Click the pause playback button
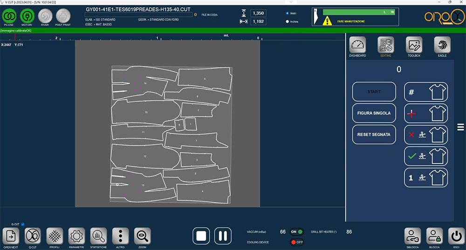This screenshot has height=250, width=466. [x=223, y=236]
